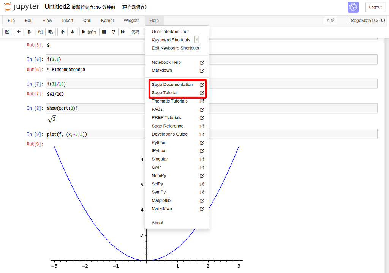Click external link icon beside Notebook Help

202,63
